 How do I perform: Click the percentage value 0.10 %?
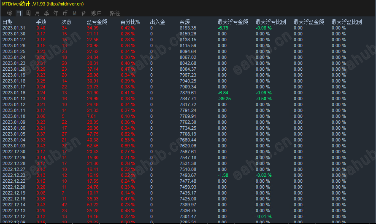click(128, 116)
